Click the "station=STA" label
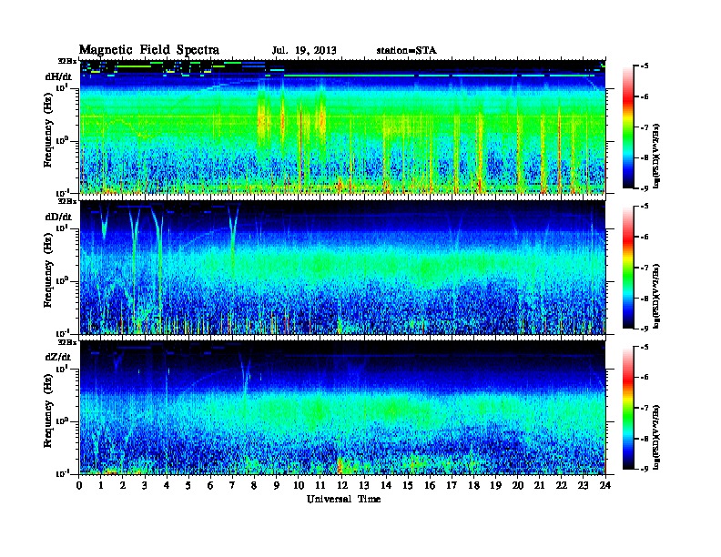This screenshot has height=557, width=721. tap(406, 51)
